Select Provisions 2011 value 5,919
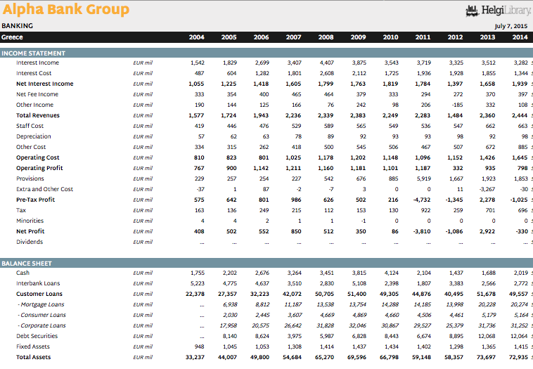The height and width of the screenshot is (369, 533). (423, 179)
